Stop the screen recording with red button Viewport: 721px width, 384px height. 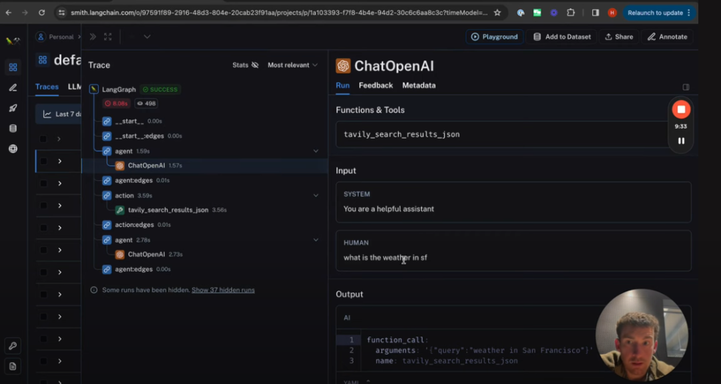tap(680, 109)
